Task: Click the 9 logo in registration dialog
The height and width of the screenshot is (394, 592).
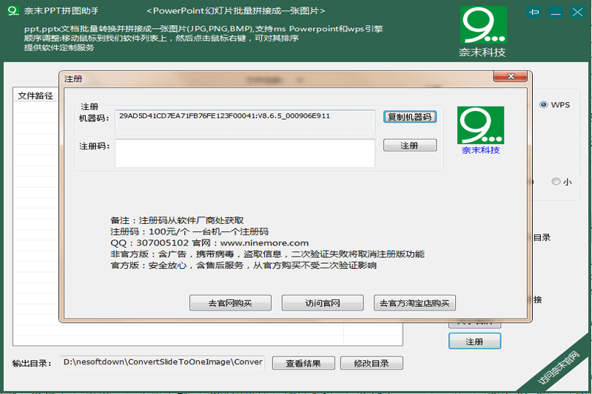Action: 480,125
